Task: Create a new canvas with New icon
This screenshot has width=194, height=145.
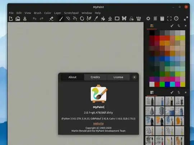Action: click(x=11, y=19)
